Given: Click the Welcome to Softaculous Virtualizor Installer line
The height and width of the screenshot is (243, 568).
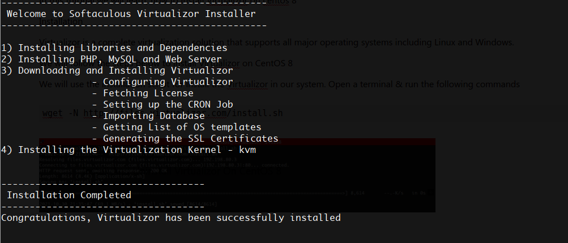Looking at the screenshot, I should coord(131,14).
